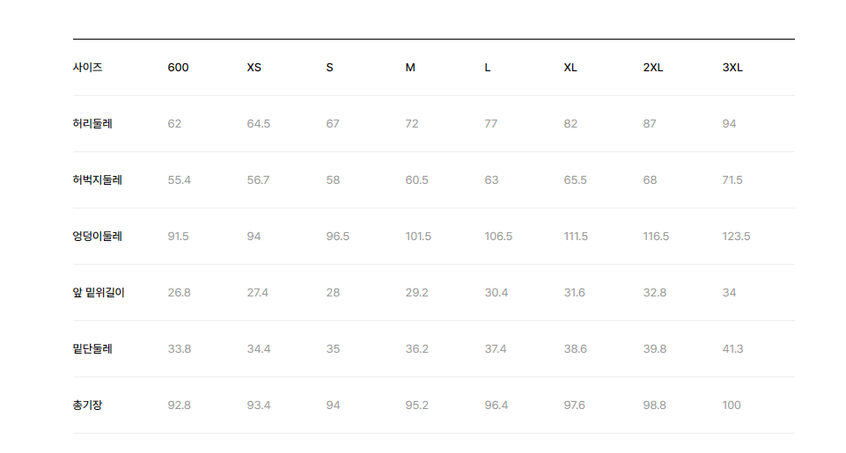
Task: Select the XS size column header
Action: pos(254,68)
